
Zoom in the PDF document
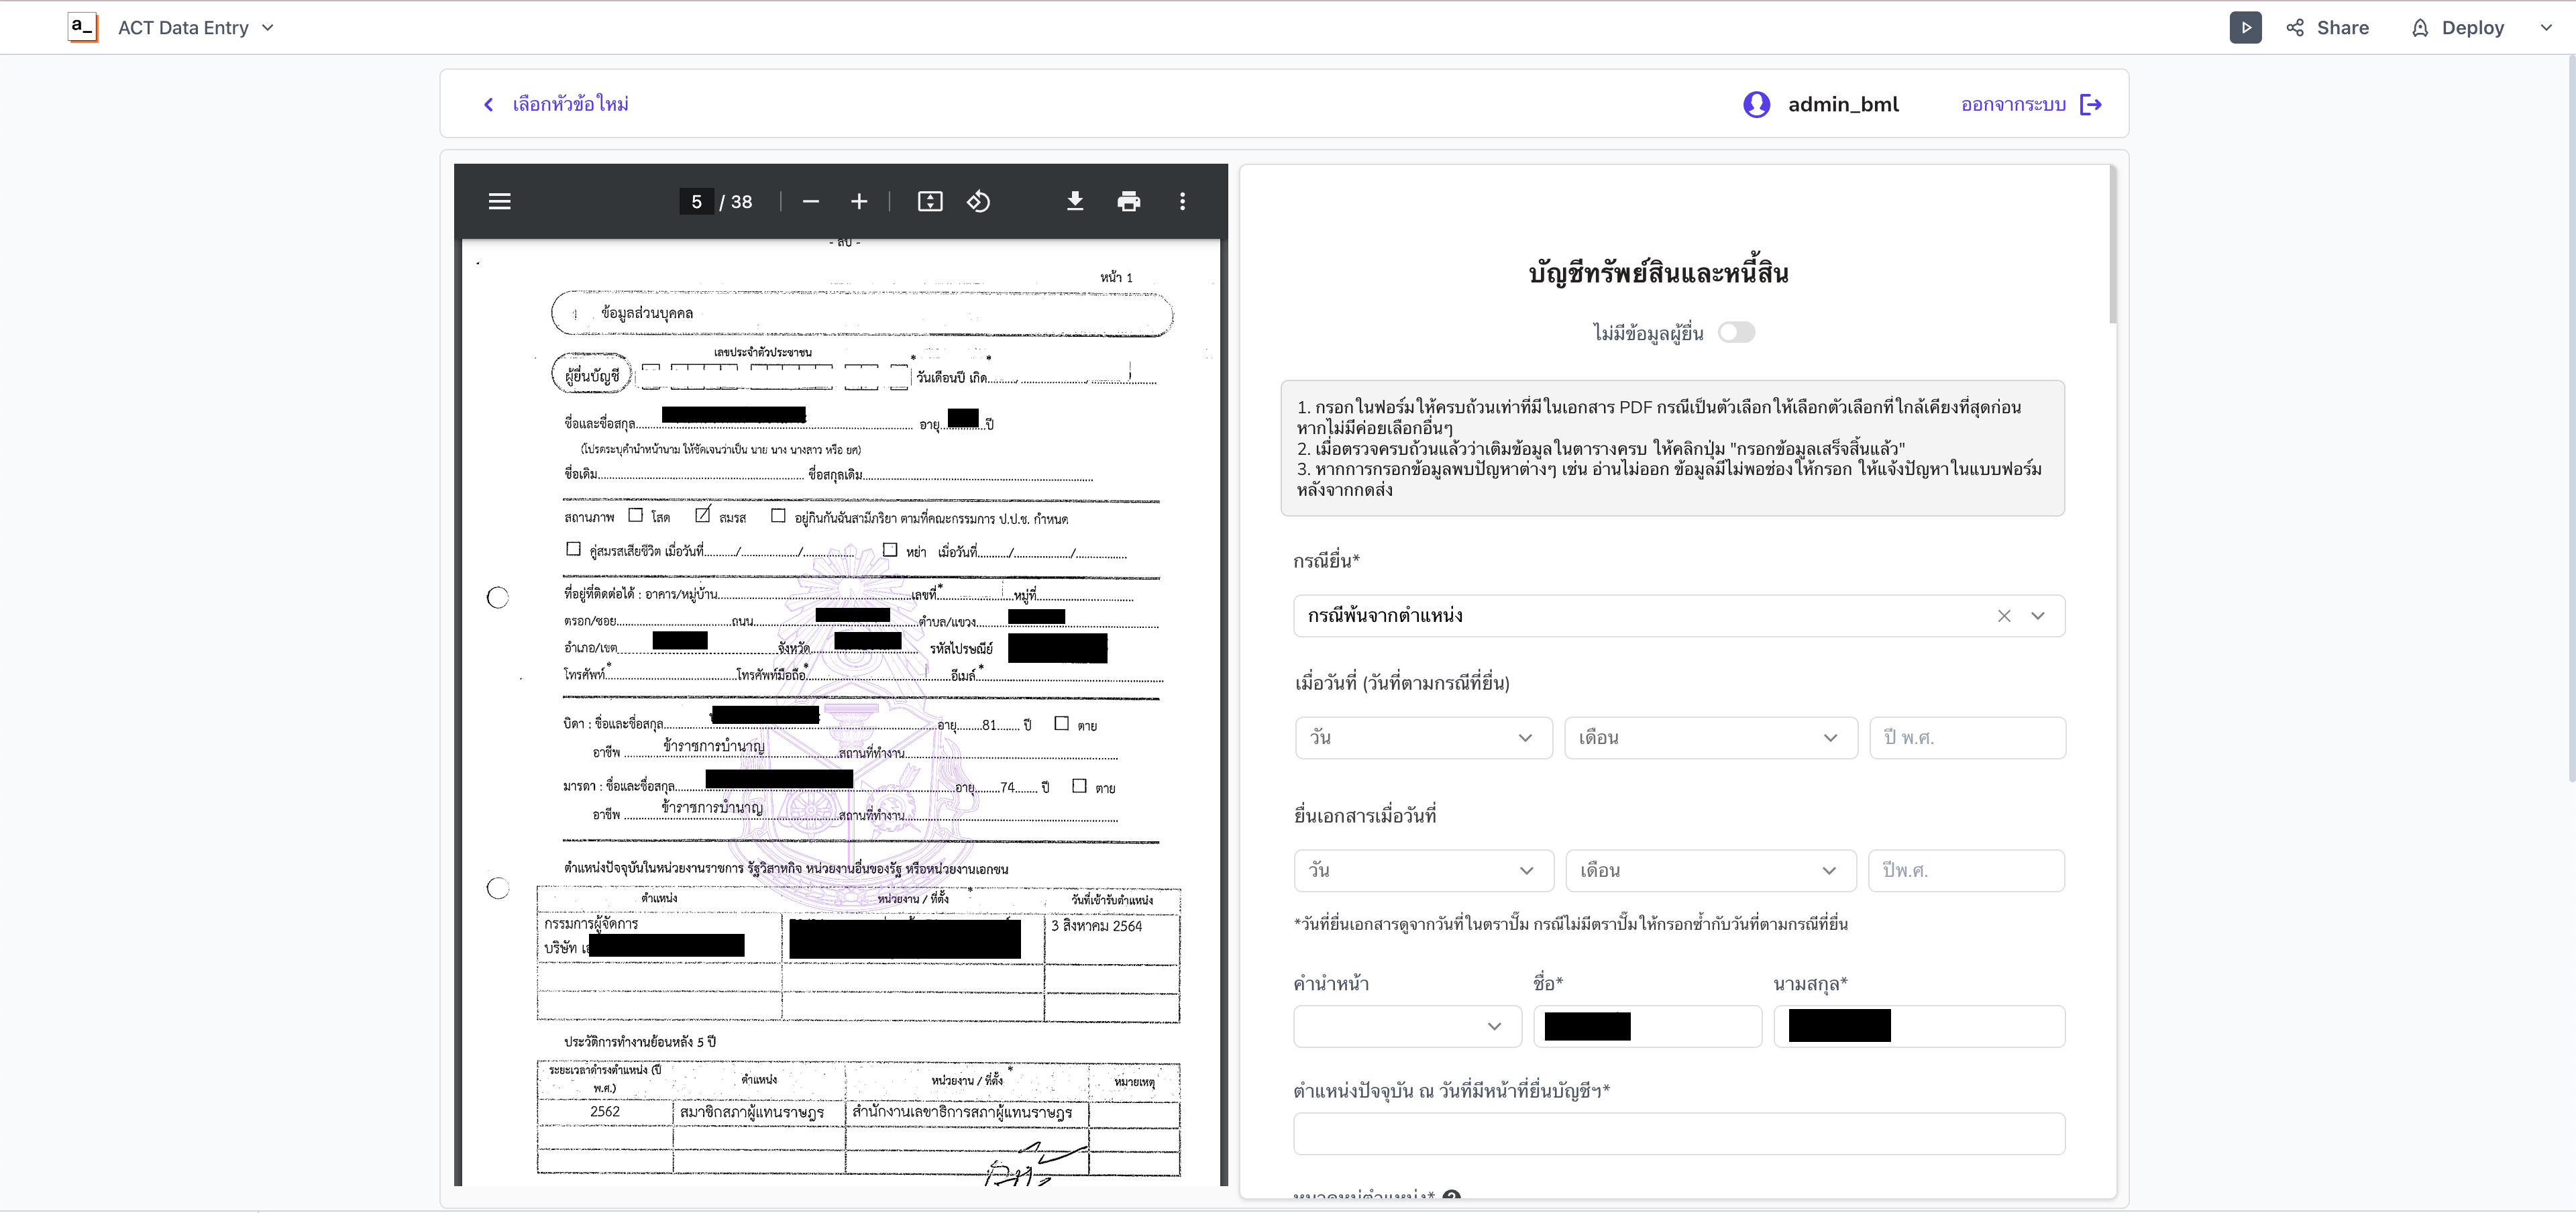(859, 202)
